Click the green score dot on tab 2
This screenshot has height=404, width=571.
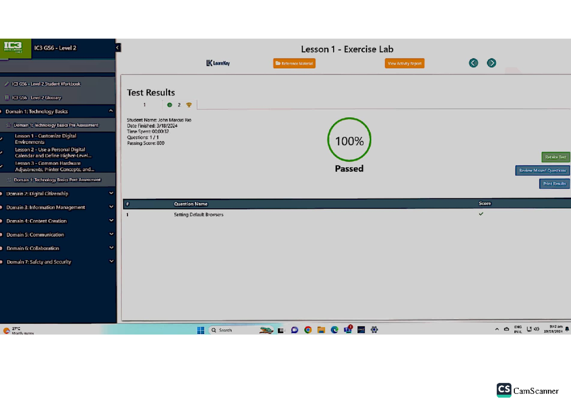(x=169, y=104)
